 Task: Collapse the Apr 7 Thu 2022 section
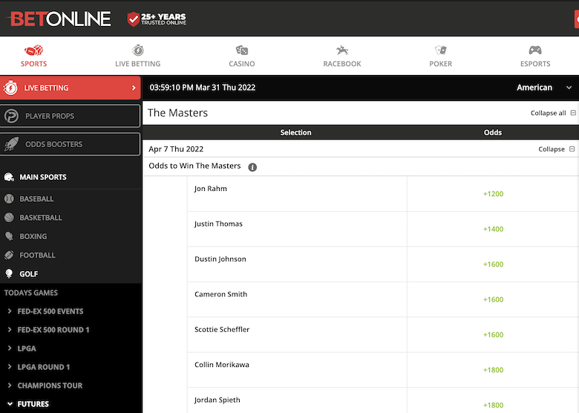572,149
